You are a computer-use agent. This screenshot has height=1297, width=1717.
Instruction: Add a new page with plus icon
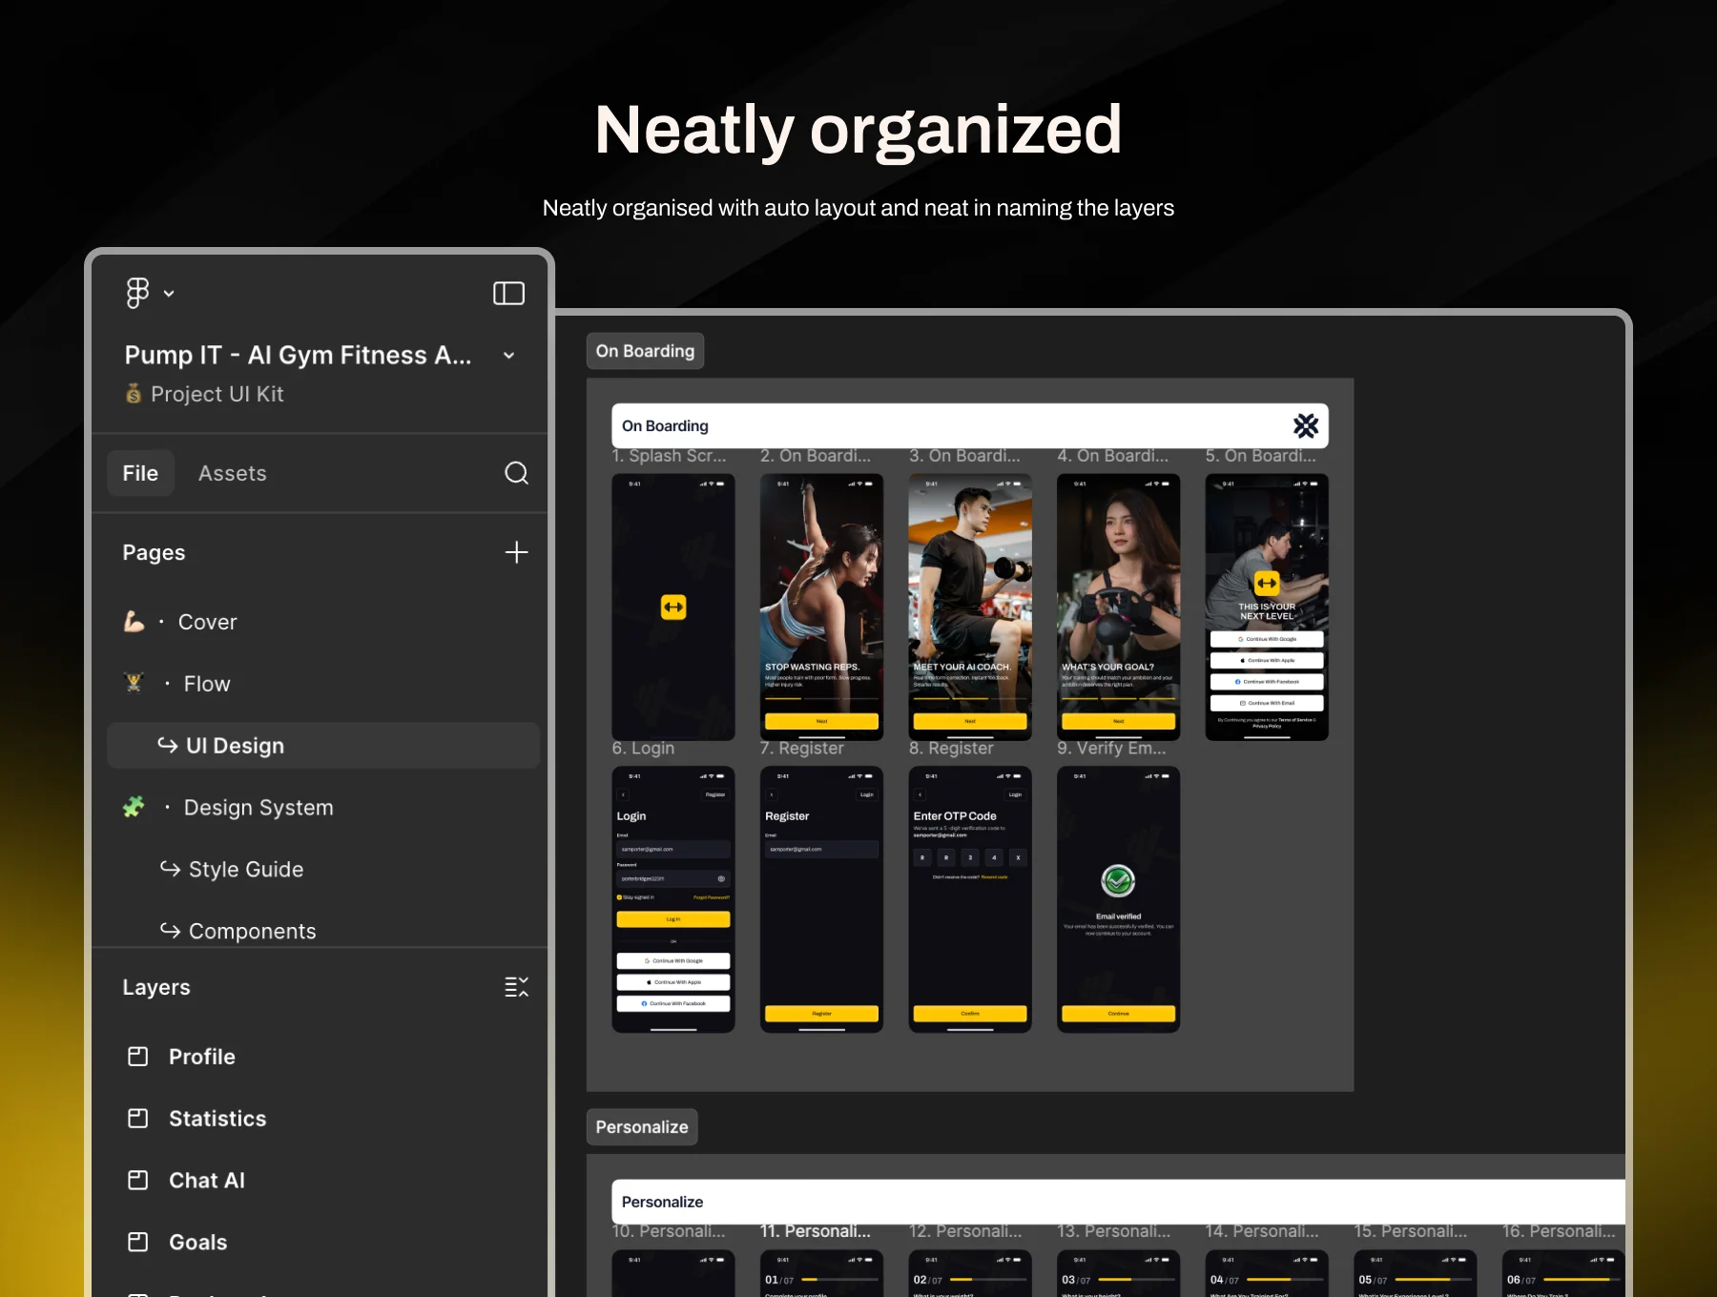(x=516, y=552)
